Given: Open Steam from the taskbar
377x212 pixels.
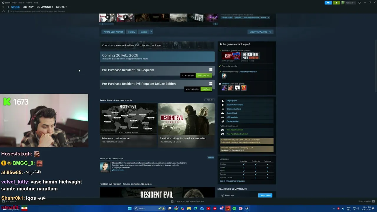Looking at the screenshot, I should coord(247,208).
